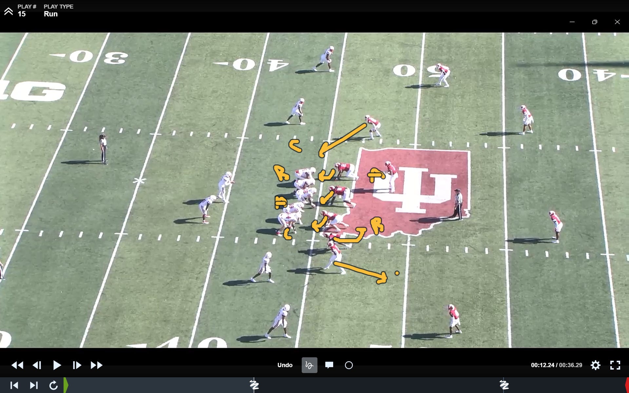
Task: Jump to the first drawing marker on timeline
Action: coord(254,384)
